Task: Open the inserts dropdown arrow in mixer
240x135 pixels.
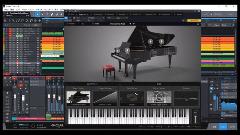Action: [44, 78]
